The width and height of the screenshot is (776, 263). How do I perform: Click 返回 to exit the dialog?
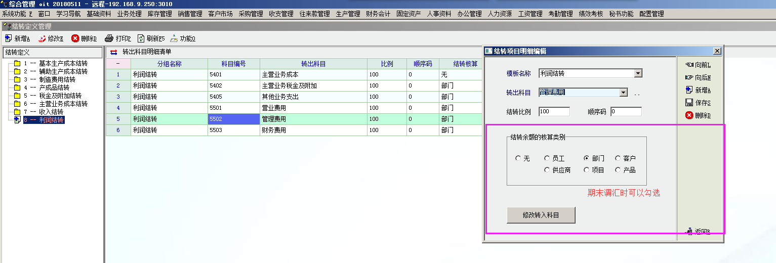tap(698, 232)
